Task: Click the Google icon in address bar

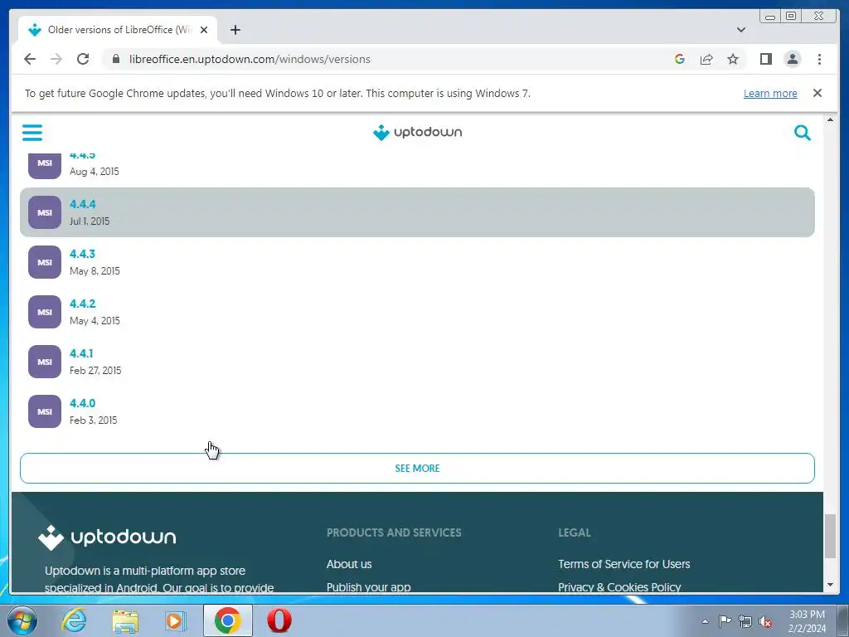Action: [x=680, y=59]
